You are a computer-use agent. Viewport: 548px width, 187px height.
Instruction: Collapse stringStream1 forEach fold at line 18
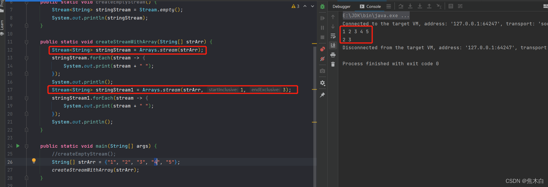point(27,98)
